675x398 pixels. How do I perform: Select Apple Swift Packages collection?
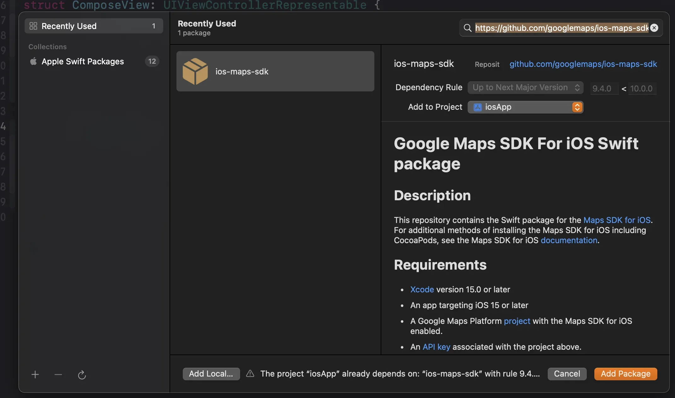click(83, 61)
